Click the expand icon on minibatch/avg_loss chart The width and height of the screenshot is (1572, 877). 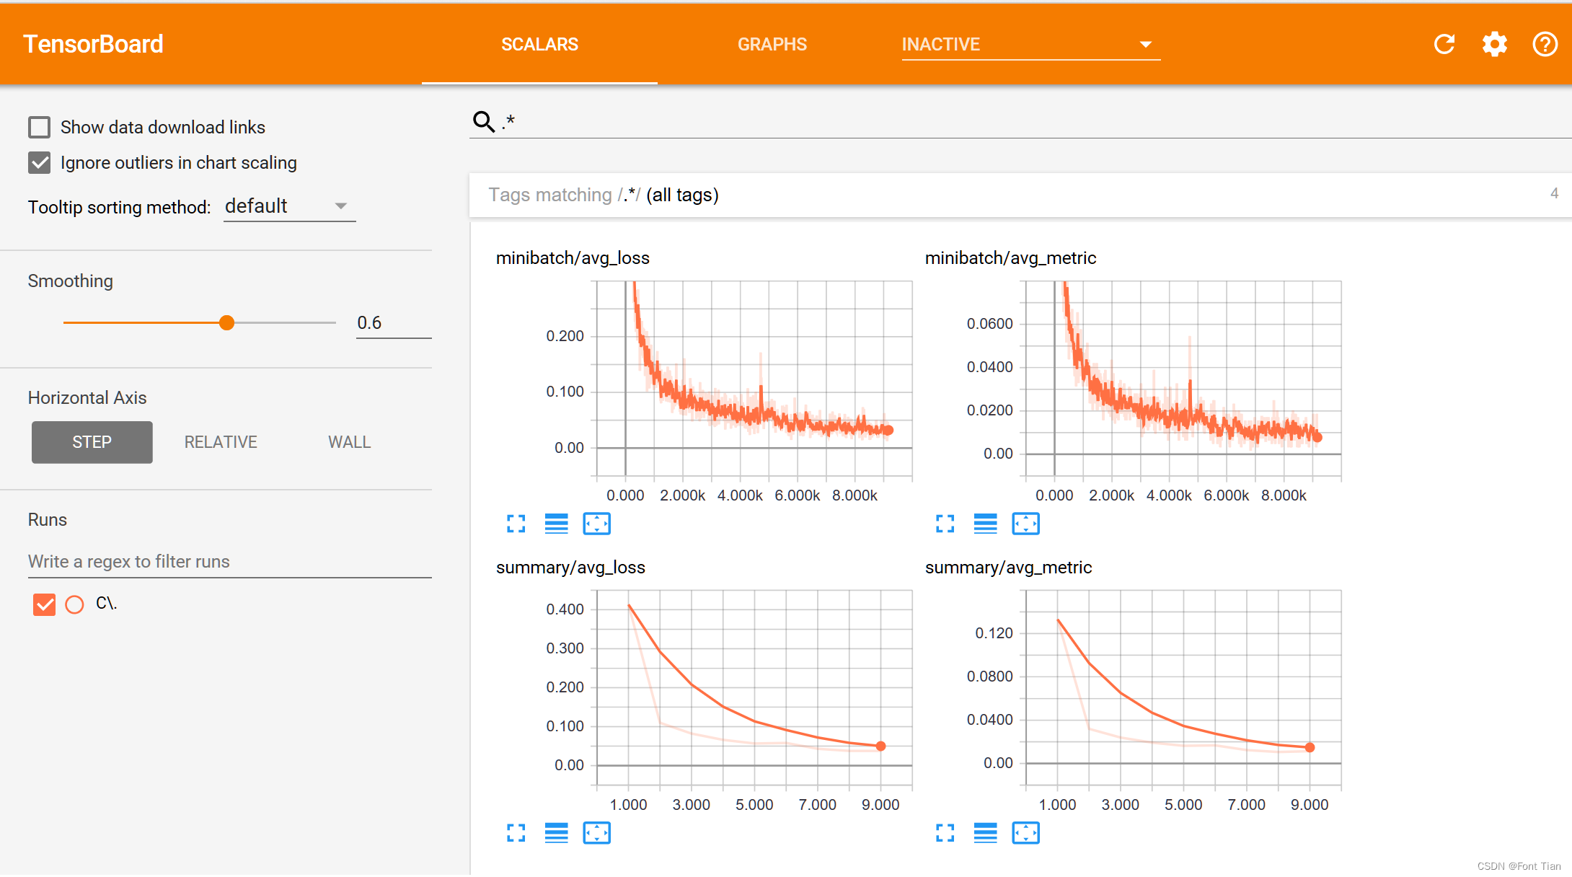tap(516, 523)
